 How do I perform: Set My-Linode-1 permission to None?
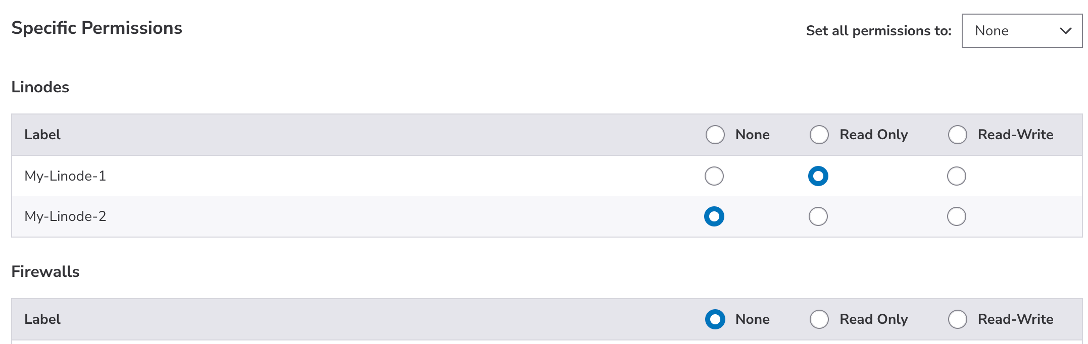(714, 176)
